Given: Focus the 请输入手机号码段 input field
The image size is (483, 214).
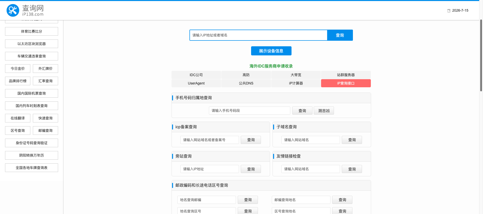Looking at the screenshot, I should coord(250,111).
